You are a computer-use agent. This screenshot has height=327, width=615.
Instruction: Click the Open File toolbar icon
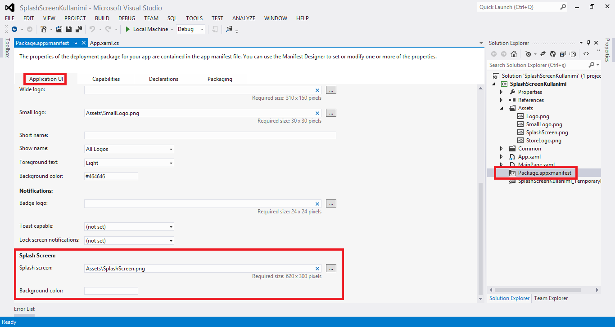point(59,29)
